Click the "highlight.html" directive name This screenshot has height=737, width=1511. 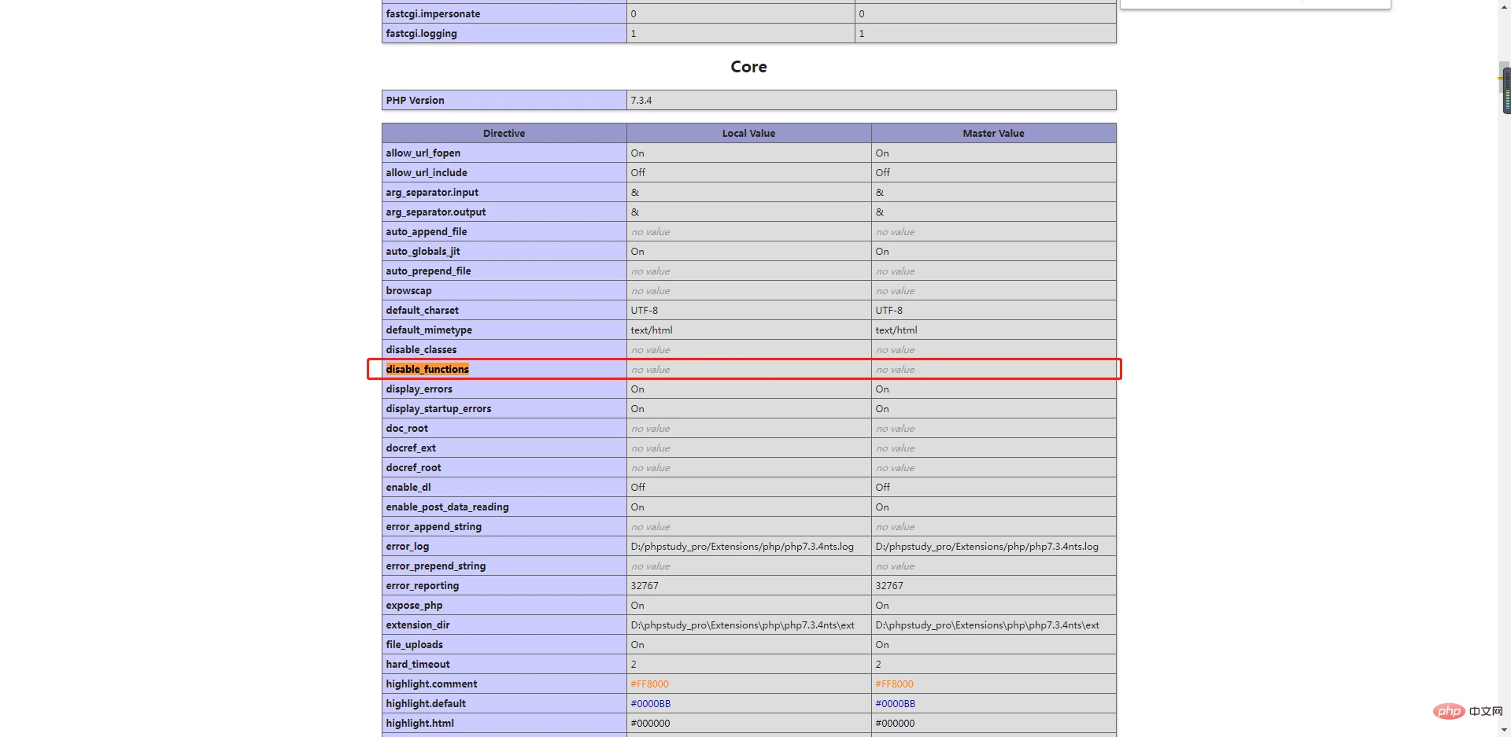[x=420, y=724]
